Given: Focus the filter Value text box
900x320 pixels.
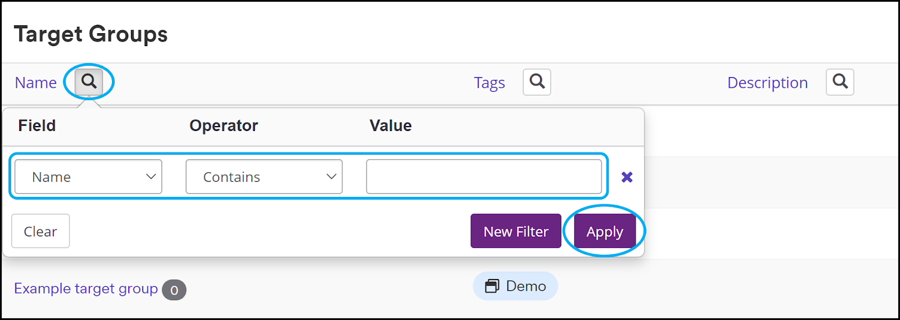Looking at the screenshot, I should tap(484, 177).
